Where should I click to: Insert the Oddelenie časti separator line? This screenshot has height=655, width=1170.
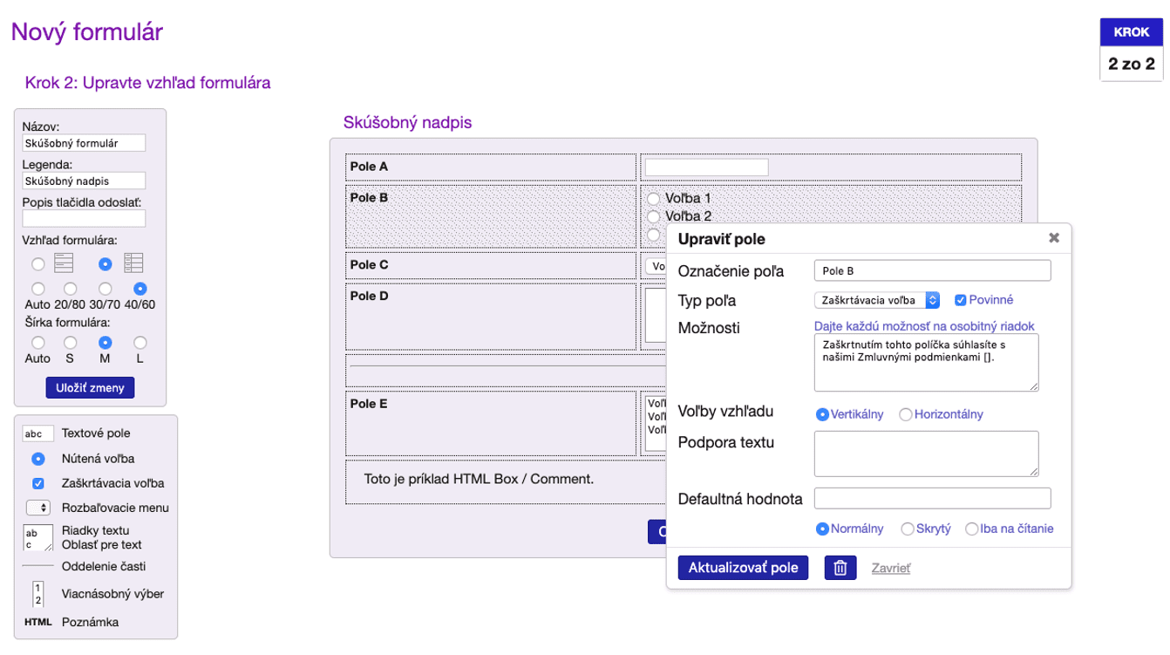tap(38, 566)
